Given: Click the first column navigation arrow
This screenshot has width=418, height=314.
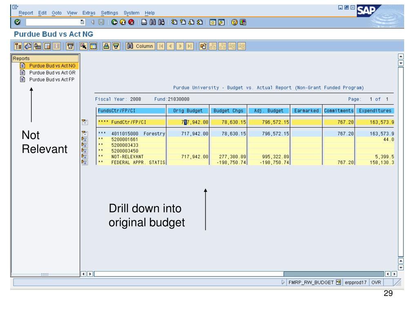Looking at the screenshot, I should pos(161,46).
